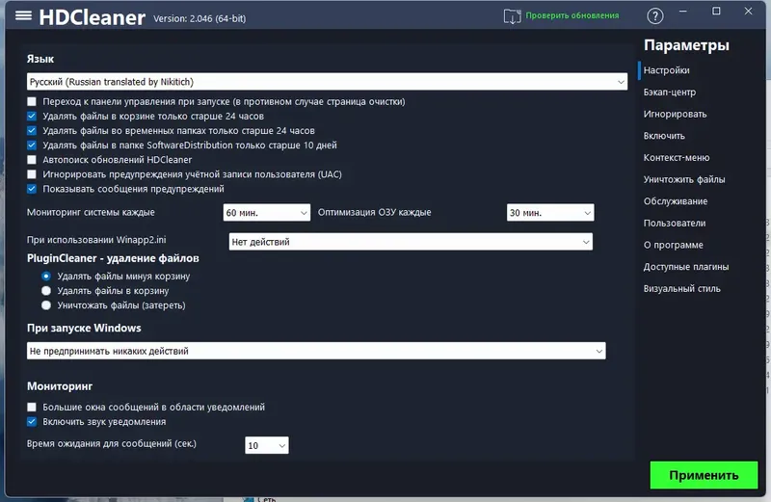Open the help question mark icon
The height and width of the screenshot is (502, 771).
click(x=655, y=16)
